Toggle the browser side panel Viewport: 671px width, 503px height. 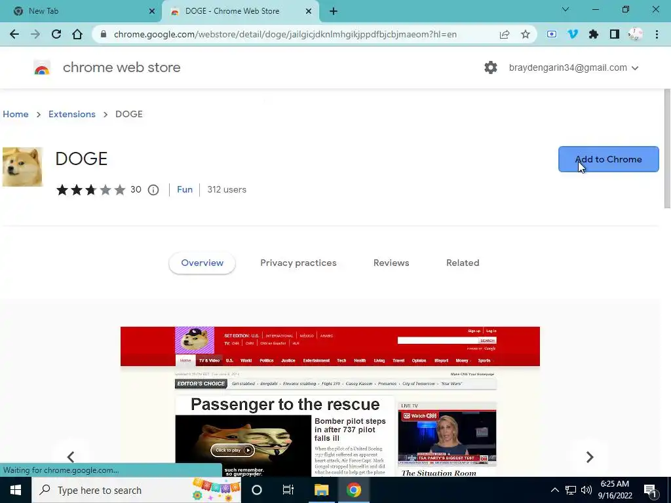615,34
